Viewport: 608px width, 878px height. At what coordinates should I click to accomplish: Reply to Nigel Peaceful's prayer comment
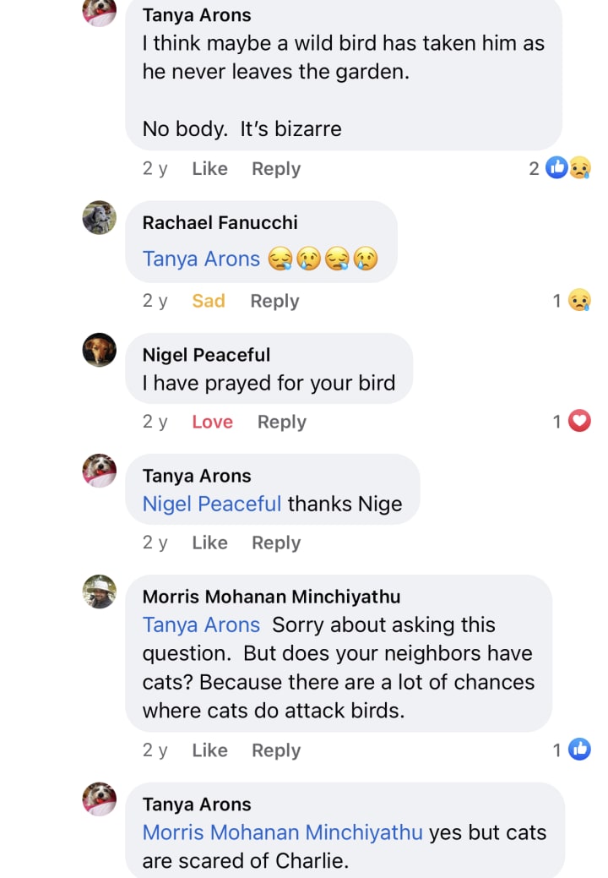coord(281,422)
